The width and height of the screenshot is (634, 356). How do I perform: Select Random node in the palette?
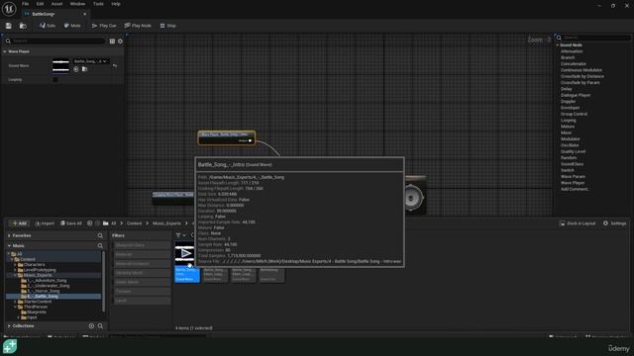coord(569,158)
